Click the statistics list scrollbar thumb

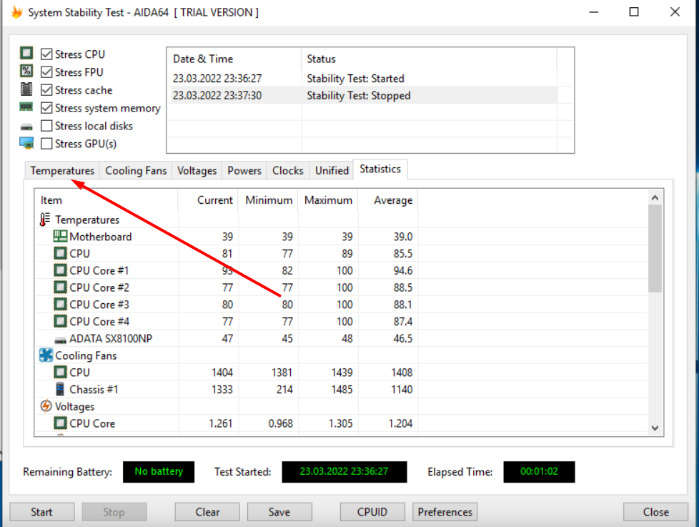point(655,249)
